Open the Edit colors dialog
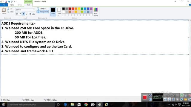Viewport: 191px width, 107px height. (x=95, y=12)
